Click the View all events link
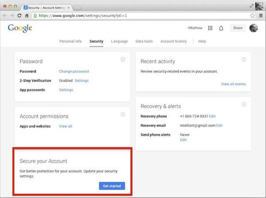The width and height of the screenshot is (266, 198). point(234,84)
